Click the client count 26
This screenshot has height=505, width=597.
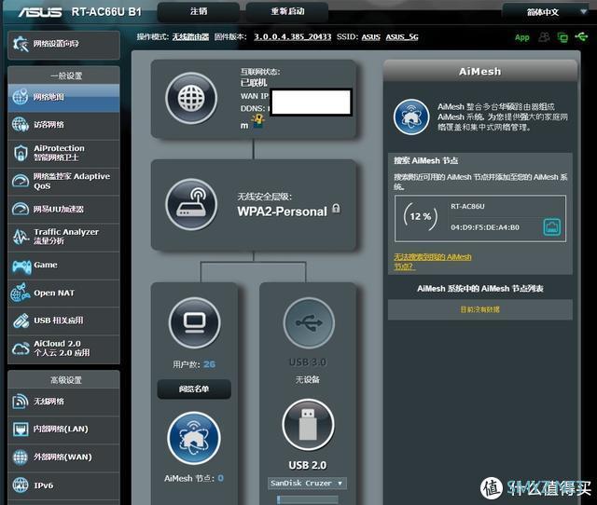[209, 364]
